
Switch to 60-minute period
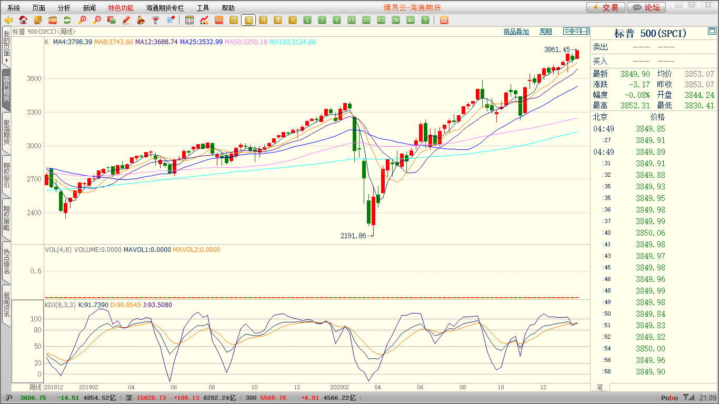pyautogui.click(x=381, y=21)
